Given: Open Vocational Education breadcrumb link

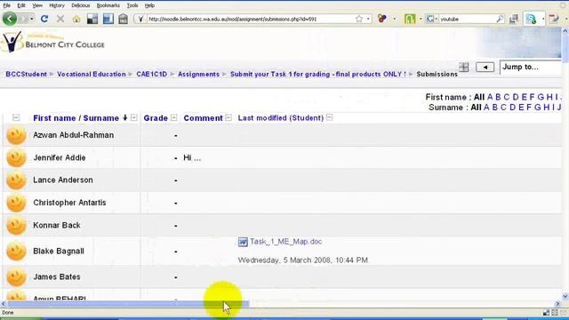Looking at the screenshot, I should click(x=92, y=74).
